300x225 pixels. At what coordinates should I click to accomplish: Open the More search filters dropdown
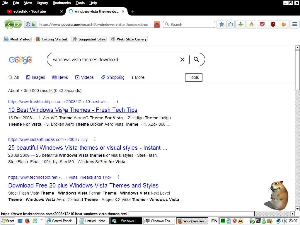138,77
